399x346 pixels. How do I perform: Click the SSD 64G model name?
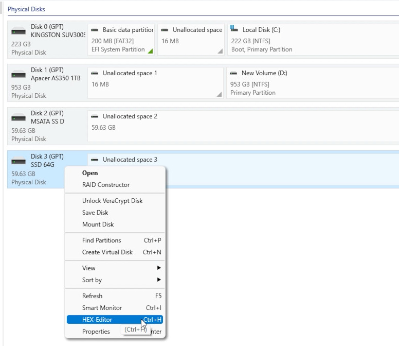click(43, 165)
